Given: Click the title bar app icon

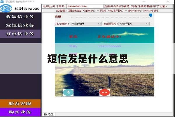Looking at the screenshot, I should tap(2, 1).
